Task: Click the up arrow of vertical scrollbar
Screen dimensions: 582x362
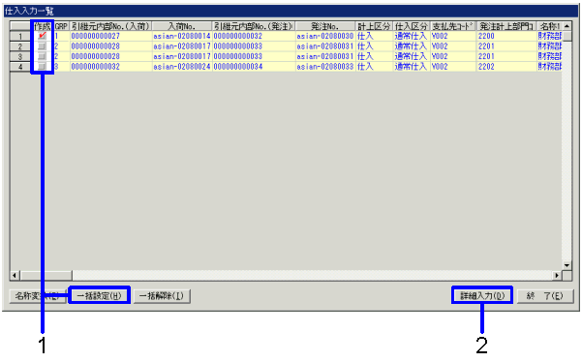Action: tap(567, 26)
